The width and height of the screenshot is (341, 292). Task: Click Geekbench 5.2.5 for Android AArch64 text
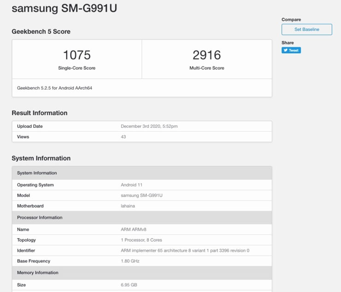point(54,88)
